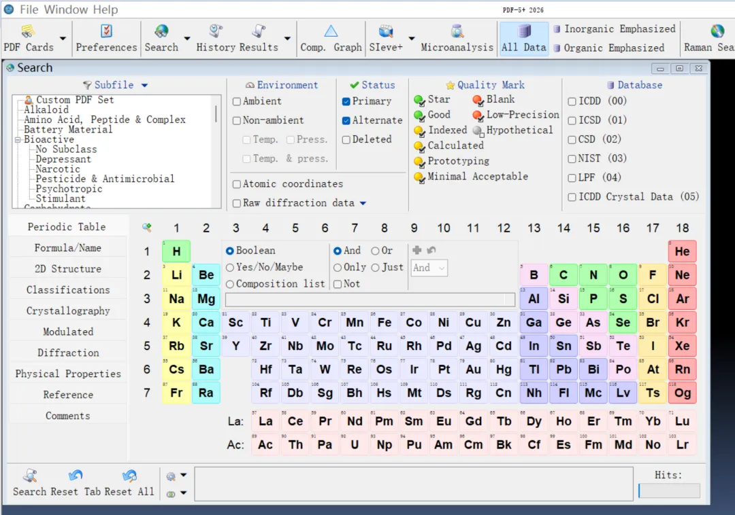Enable the Non-ambient checkbox
The height and width of the screenshot is (515, 735).
coord(237,121)
